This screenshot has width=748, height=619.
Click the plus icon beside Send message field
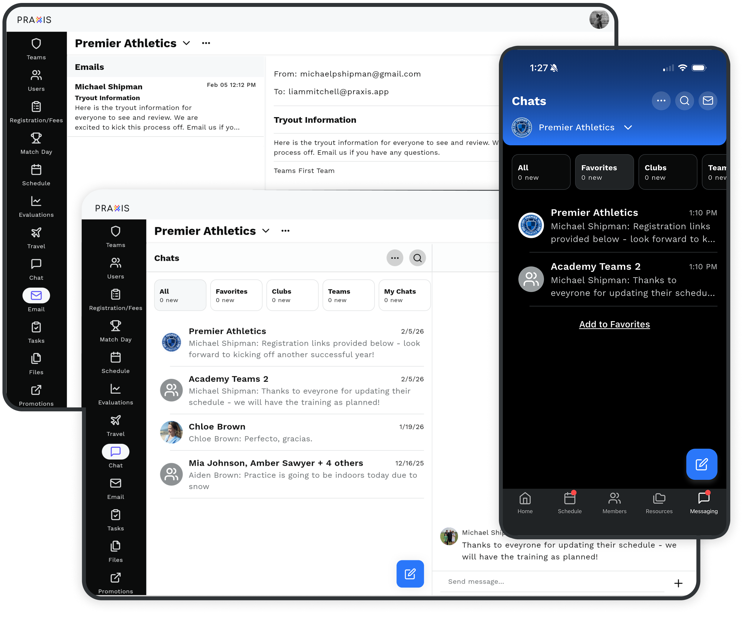point(678,583)
